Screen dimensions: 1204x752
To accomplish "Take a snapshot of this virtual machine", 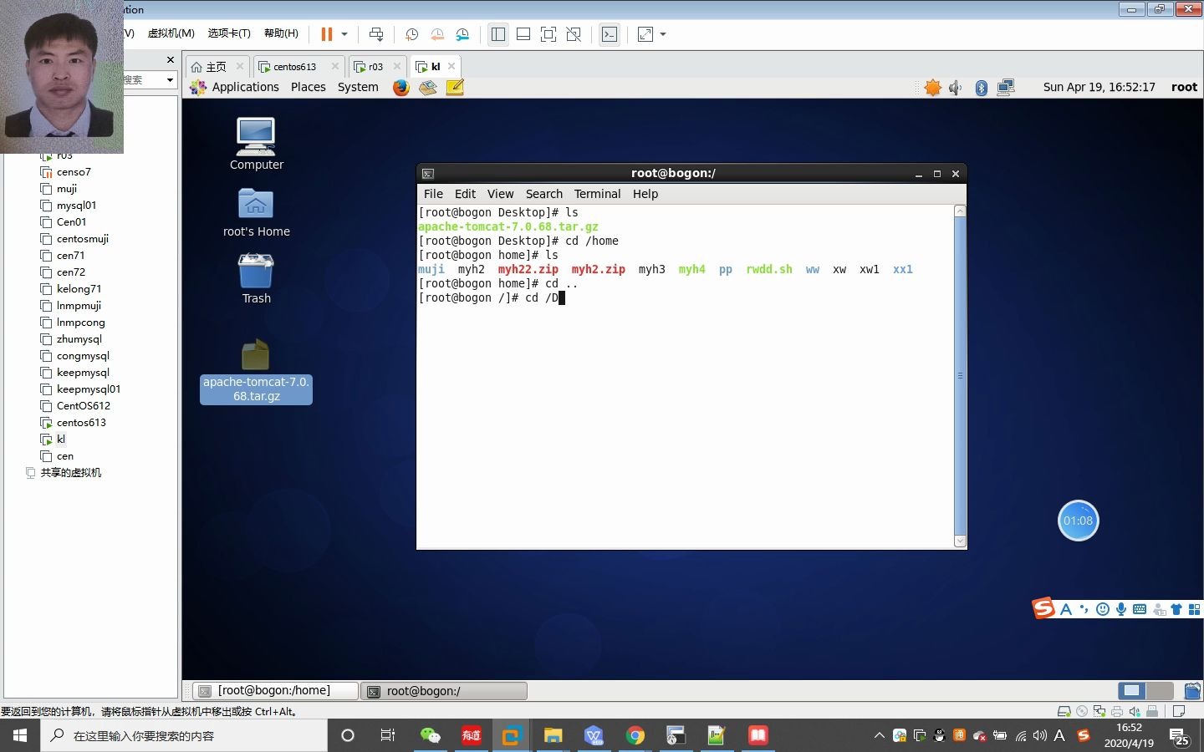I will 411,34.
